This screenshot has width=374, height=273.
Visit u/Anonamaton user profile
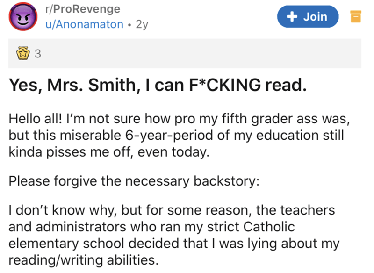point(85,24)
